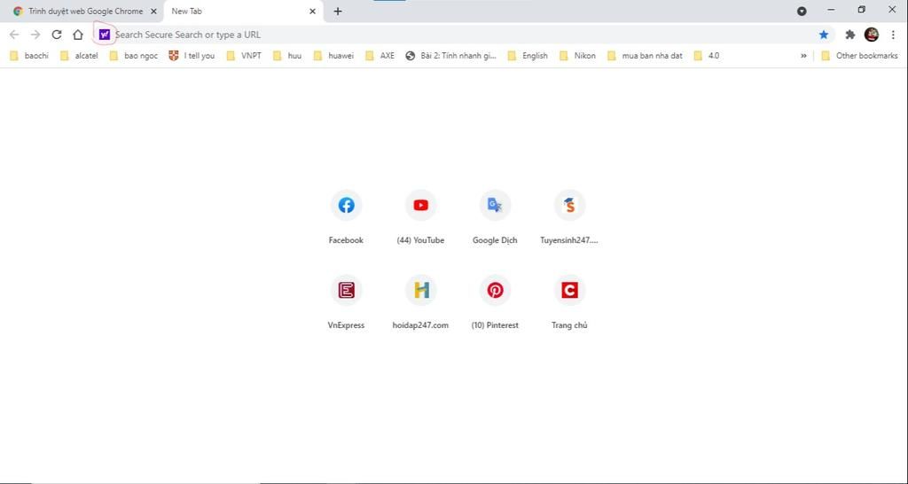Expand hidden bookmarks with double chevron
The image size is (908, 484).
tap(803, 56)
